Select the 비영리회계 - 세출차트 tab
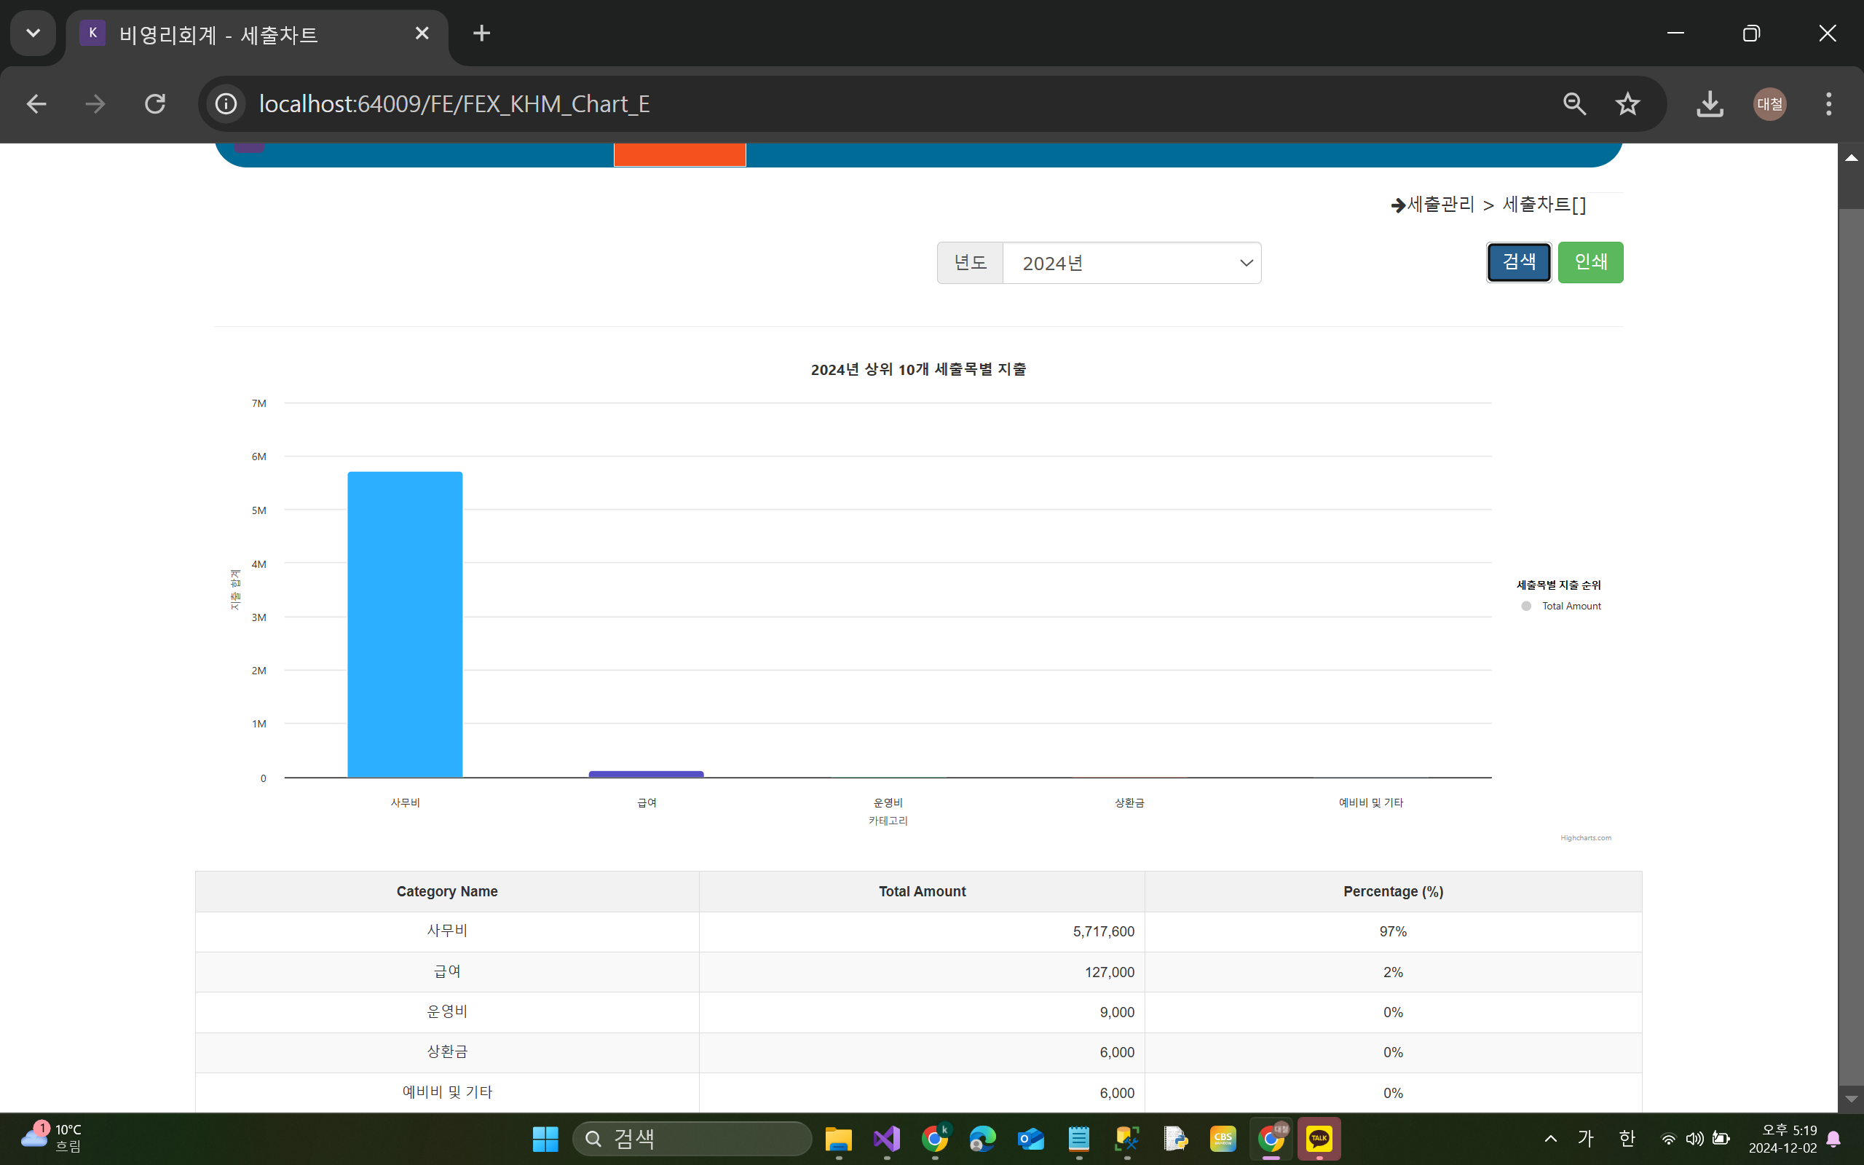 (x=257, y=35)
